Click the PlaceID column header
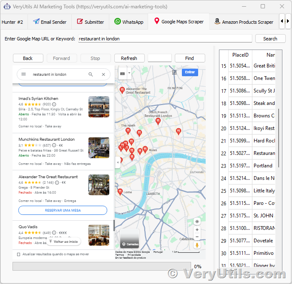Screen dimensions: 292x284 (240, 55)
